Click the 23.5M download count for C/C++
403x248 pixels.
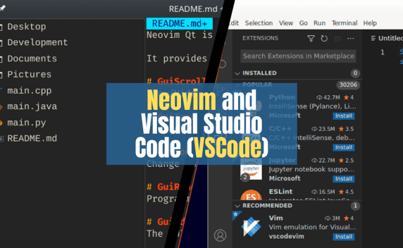click(x=323, y=129)
